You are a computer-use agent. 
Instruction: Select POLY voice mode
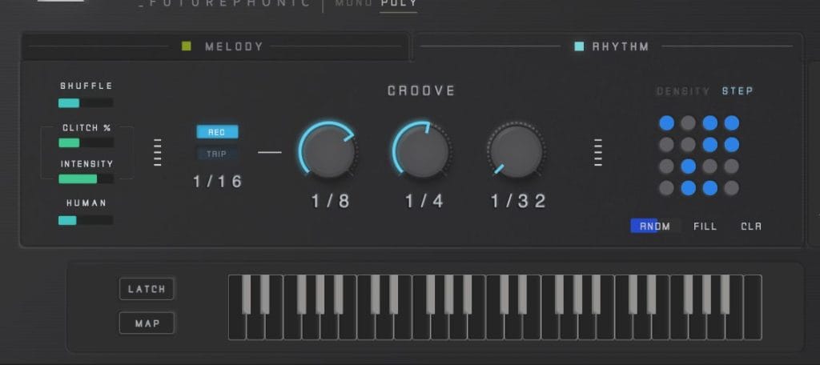click(398, 4)
